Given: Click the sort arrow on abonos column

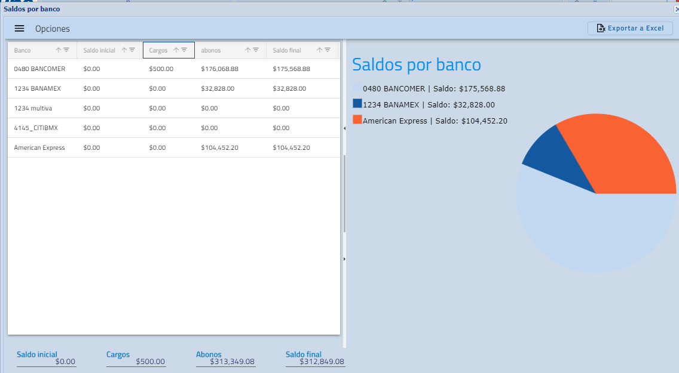Looking at the screenshot, I should click(x=246, y=50).
